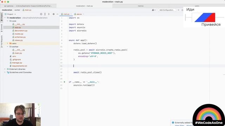Click the gutter run arrow at line 21
Viewport: 225px width, 126px height.
point(65,82)
